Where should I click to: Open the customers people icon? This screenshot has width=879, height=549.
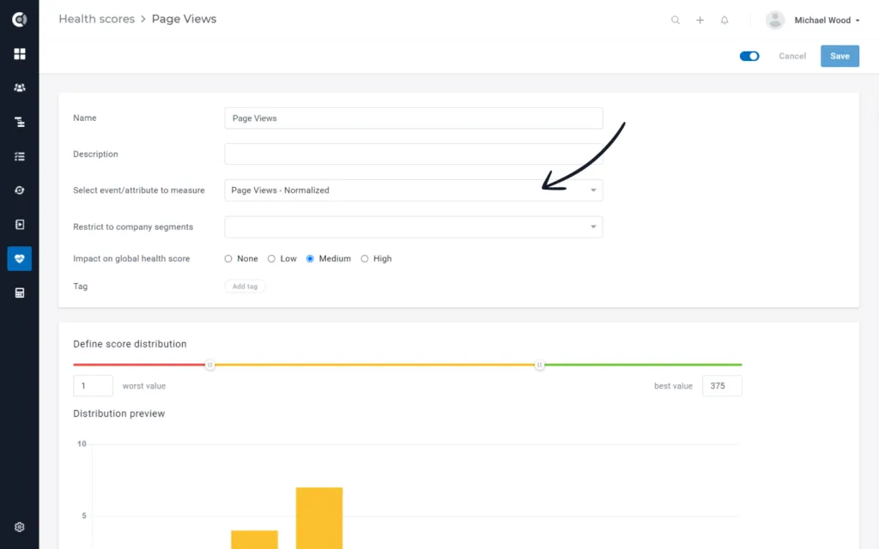coord(20,88)
